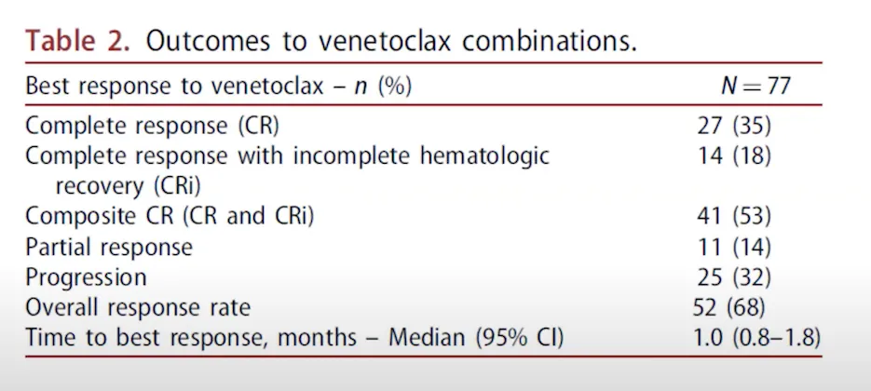Viewport: 871px width, 391px height.
Task: Click the value '25 (32)'
Action: click(x=734, y=277)
